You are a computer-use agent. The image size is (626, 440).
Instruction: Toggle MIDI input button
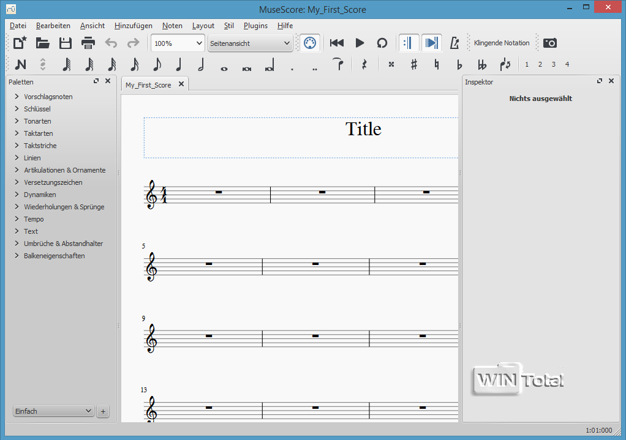[310, 43]
